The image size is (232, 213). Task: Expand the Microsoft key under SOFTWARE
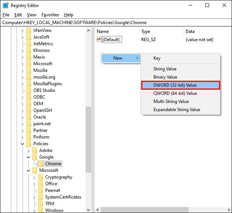22,64
